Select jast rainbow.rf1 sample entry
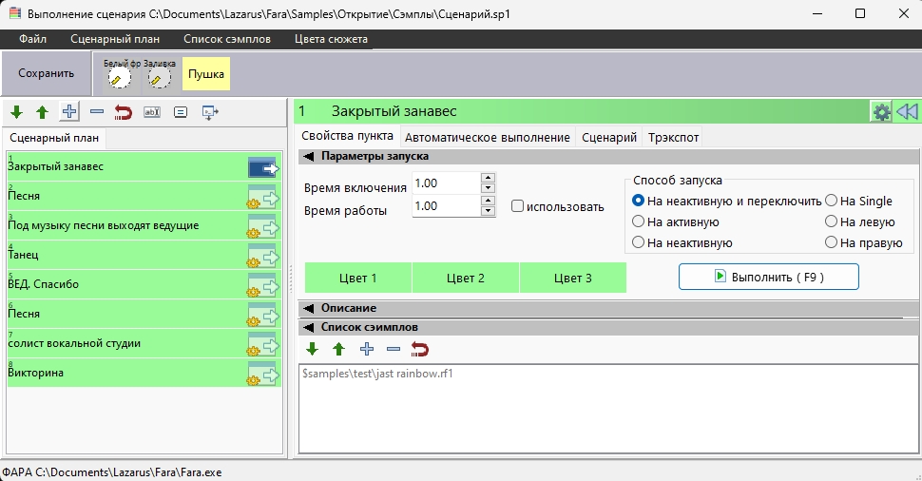Image resolution: width=922 pixels, height=481 pixels. click(377, 374)
